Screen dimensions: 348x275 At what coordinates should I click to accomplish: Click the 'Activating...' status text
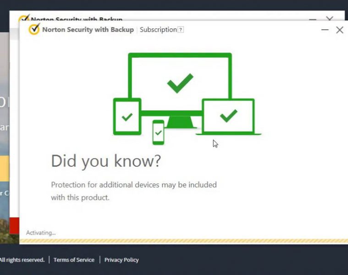pyautogui.click(x=41, y=233)
